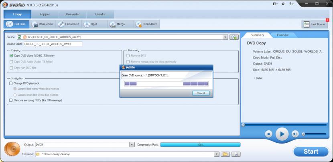Screen dimensions: 333x162
Task: Open the Summary tab
Action: pos(257,35)
